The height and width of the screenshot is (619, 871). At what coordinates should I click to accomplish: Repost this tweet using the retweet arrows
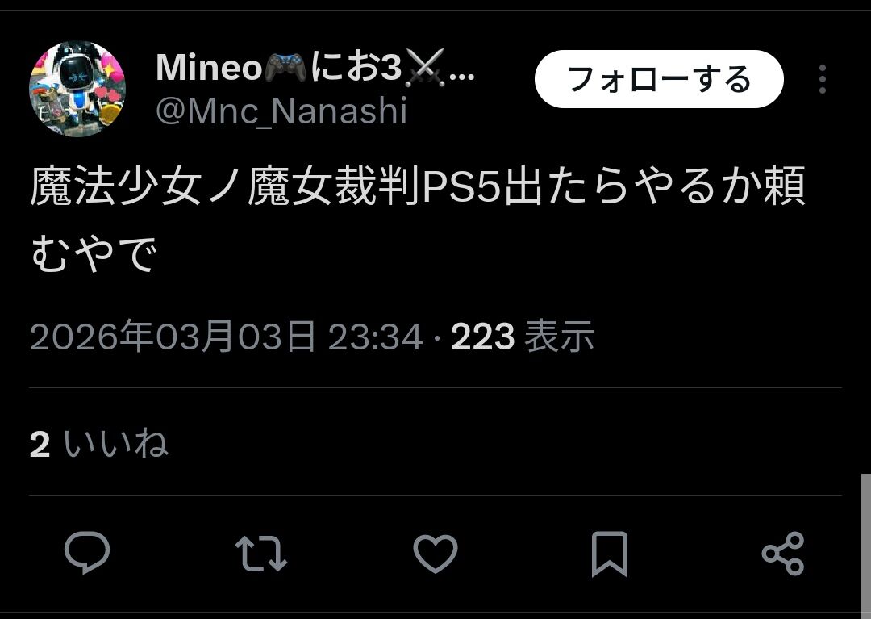[261, 554]
